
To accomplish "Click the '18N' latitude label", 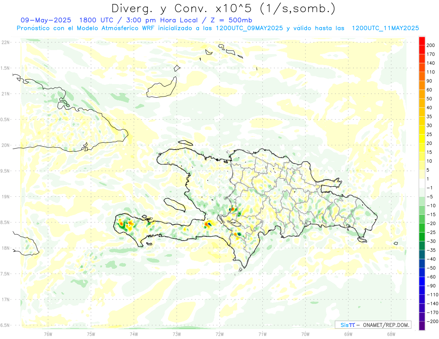I will pos(5,248).
